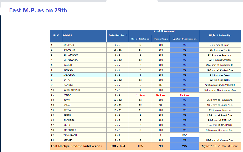Select the SATNA district cell
Viewport: 243px width, 152px height.
84,110
